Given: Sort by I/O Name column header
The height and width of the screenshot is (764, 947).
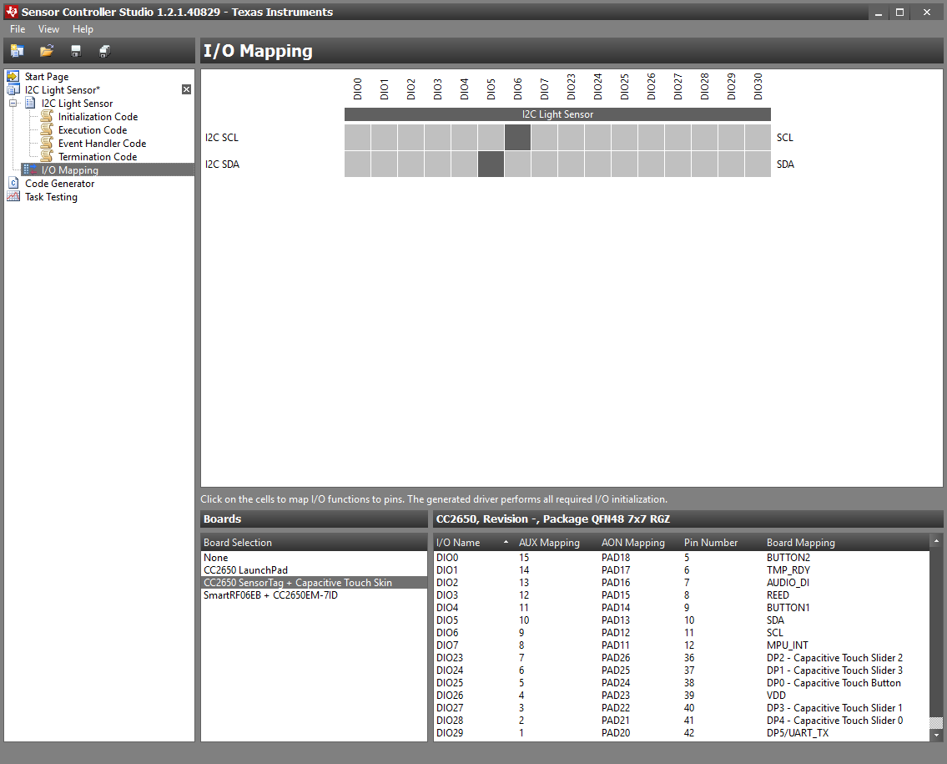Looking at the screenshot, I should click(474, 542).
